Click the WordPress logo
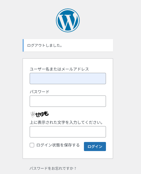The image size is (141, 174). click(68, 20)
